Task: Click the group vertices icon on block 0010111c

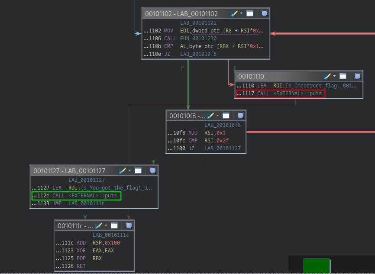Action: 129,226
